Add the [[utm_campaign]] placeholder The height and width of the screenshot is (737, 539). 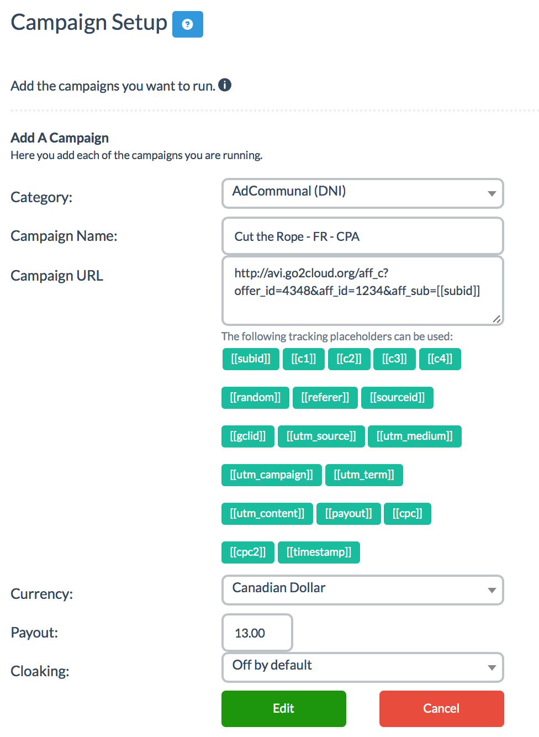click(x=272, y=475)
